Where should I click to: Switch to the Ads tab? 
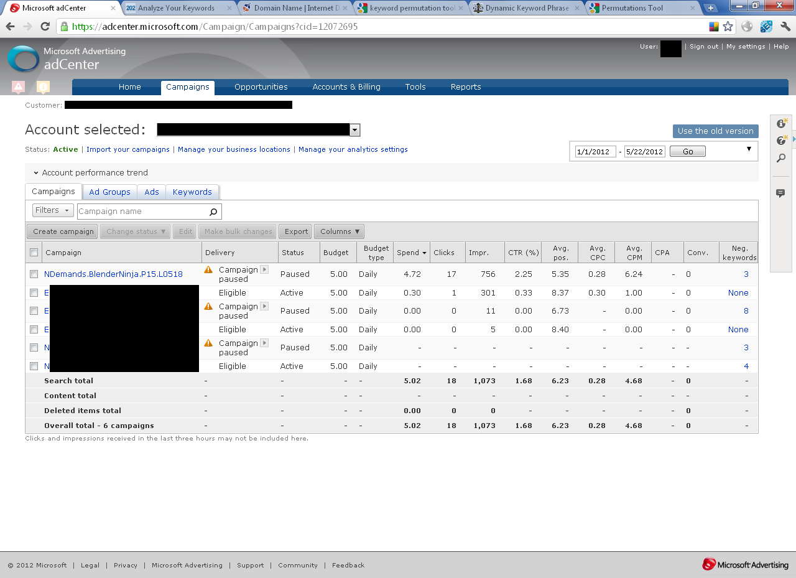(152, 192)
